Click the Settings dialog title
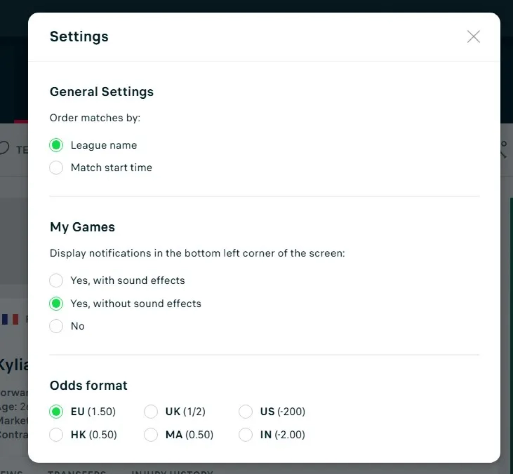Viewport: 513px width, 474px height. coord(79,37)
